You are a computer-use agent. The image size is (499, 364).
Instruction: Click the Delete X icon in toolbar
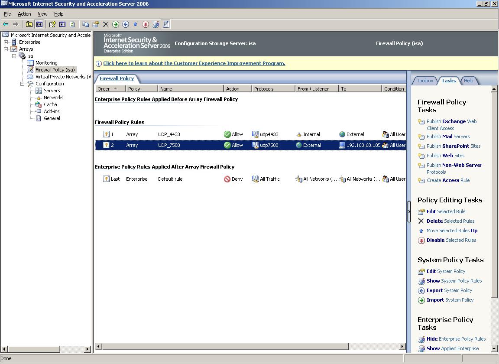click(x=106, y=24)
